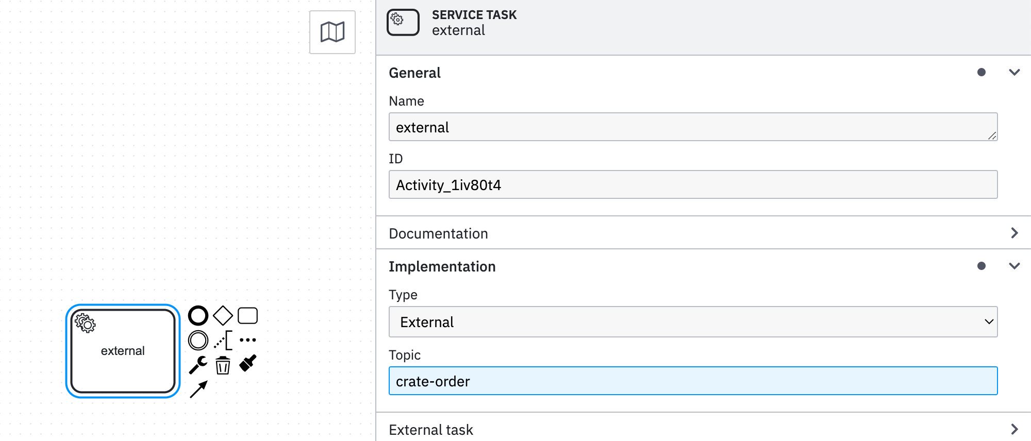Append text annotation bracket icon
Image resolution: width=1031 pixels, height=441 pixels.
tap(223, 340)
